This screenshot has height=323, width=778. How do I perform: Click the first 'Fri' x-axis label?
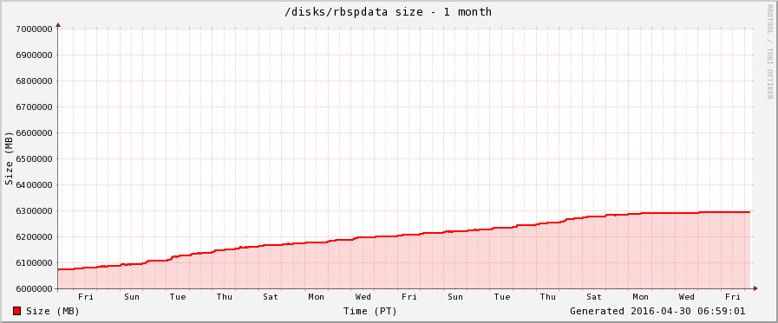pyautogui.click(x=86, y=297)
